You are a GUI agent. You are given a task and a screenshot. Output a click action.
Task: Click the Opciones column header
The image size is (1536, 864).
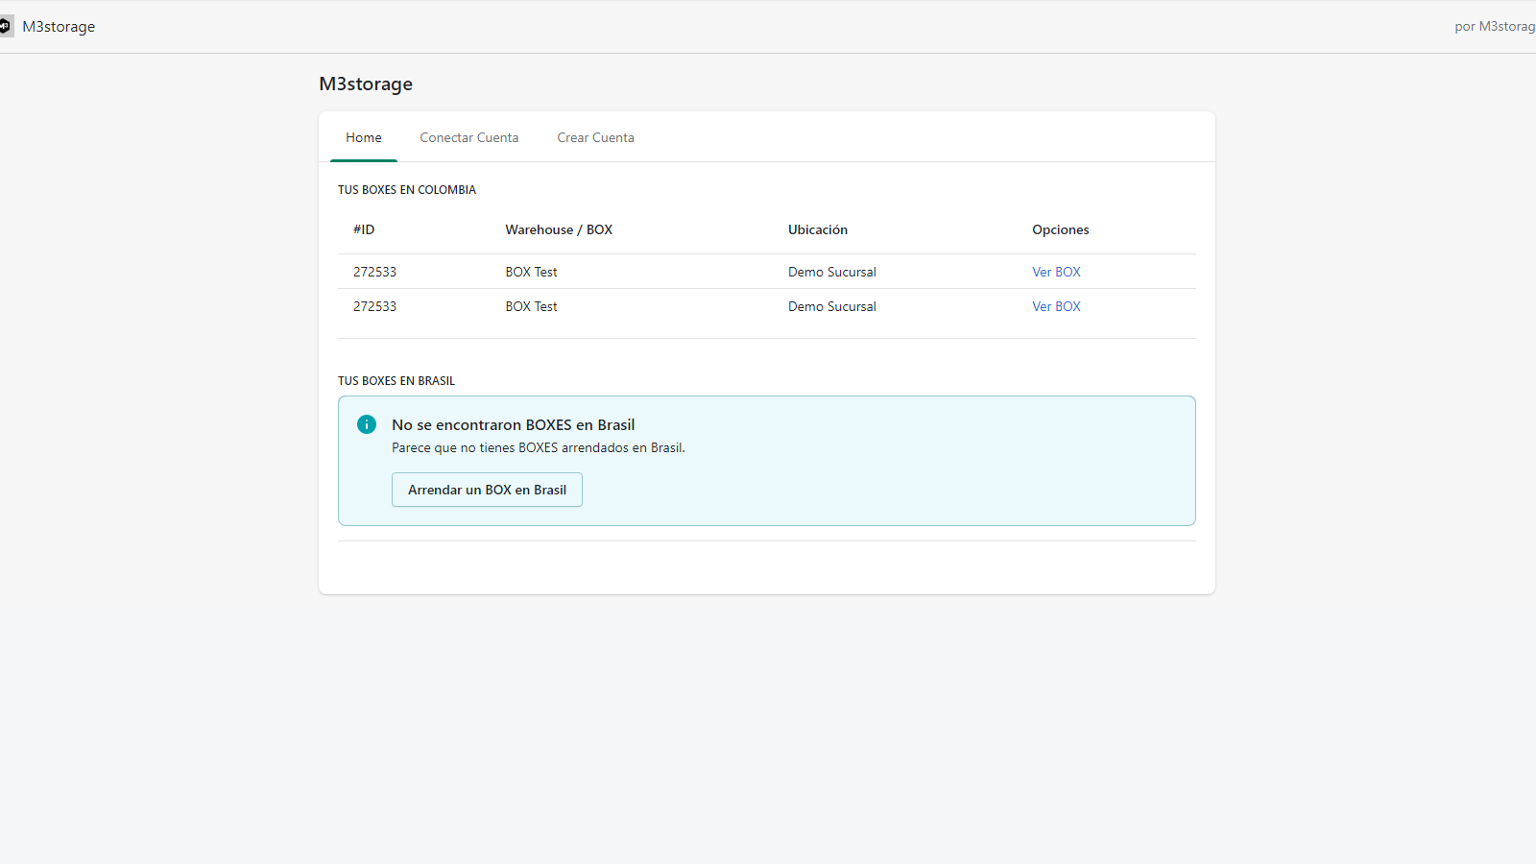click(1061, 229)
